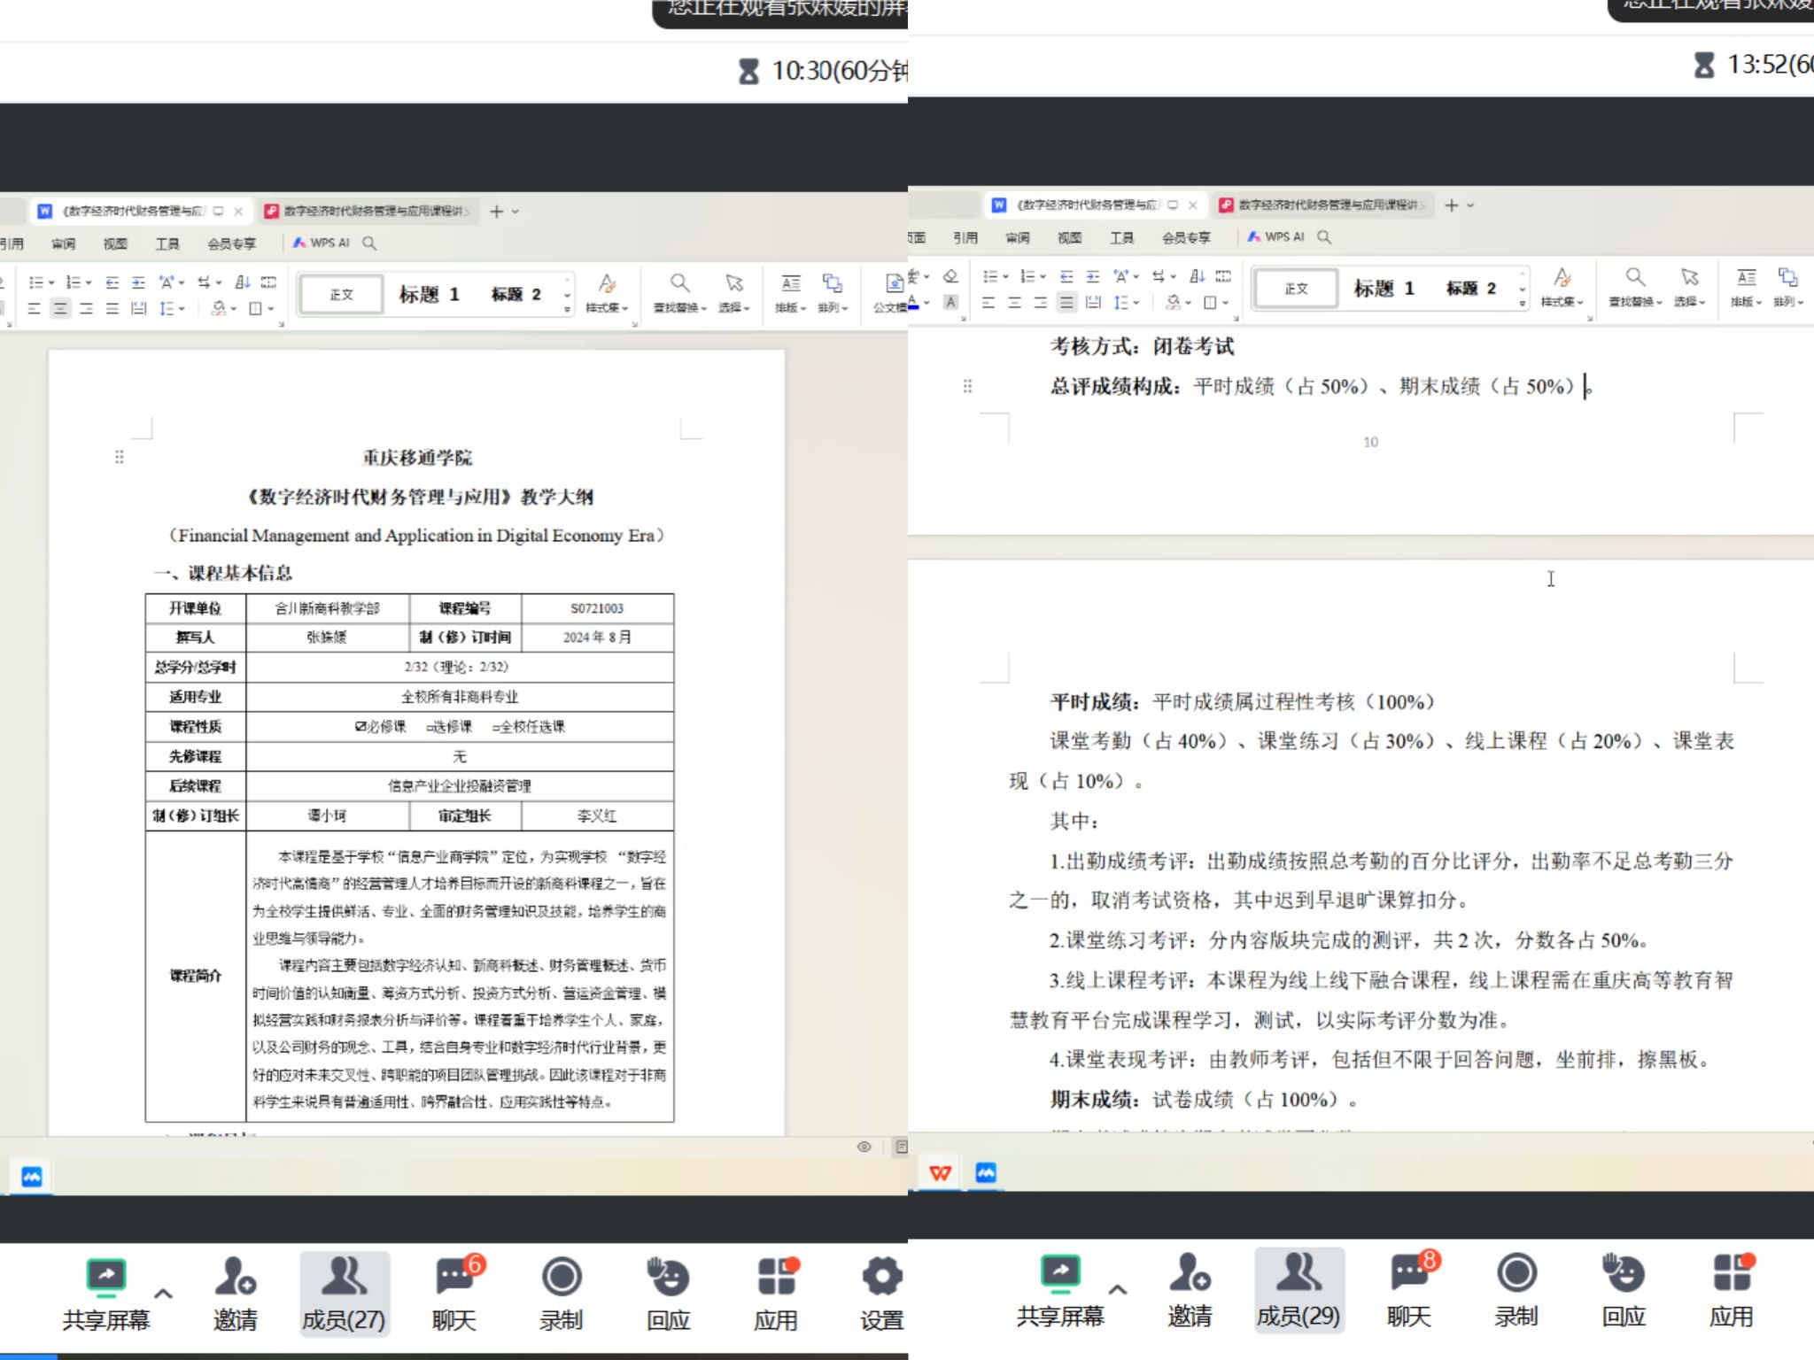Screen dimensions: 1814x1360
Task: Open Settings gear in left meeting toolbar
Action: click(881, 1277)
